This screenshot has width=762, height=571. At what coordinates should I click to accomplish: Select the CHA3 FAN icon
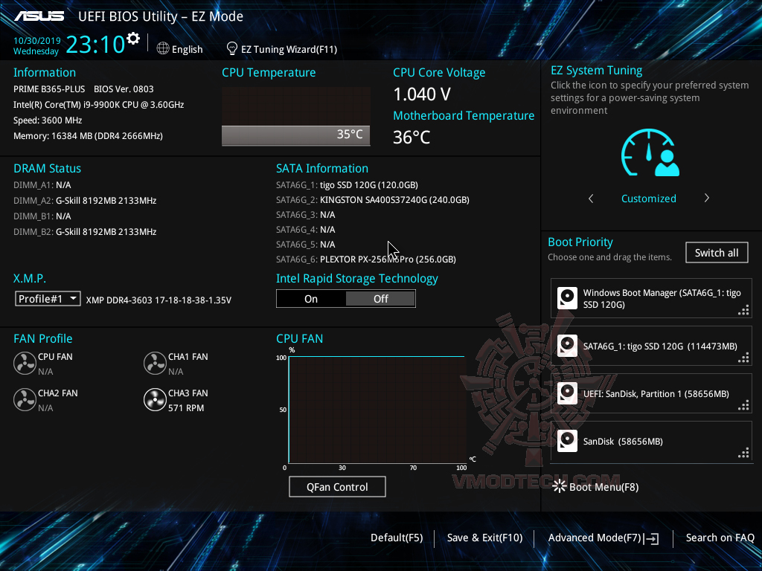[x=155, y=399]
